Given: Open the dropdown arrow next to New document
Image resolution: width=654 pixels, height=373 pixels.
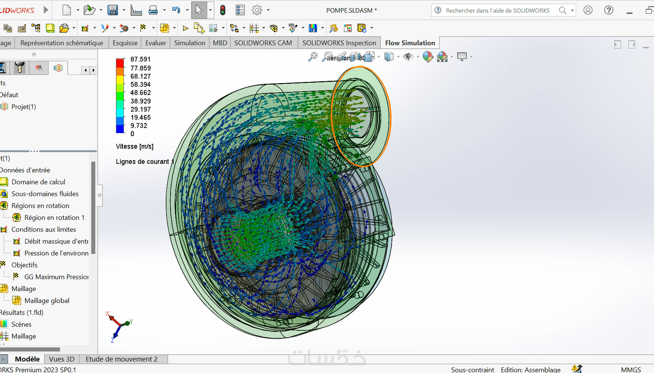Looking at the screenshot, I should [x=77, y=10].
